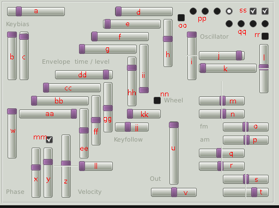
Task: Select the leftmost radio button above pp
Action: coord(193,11)
